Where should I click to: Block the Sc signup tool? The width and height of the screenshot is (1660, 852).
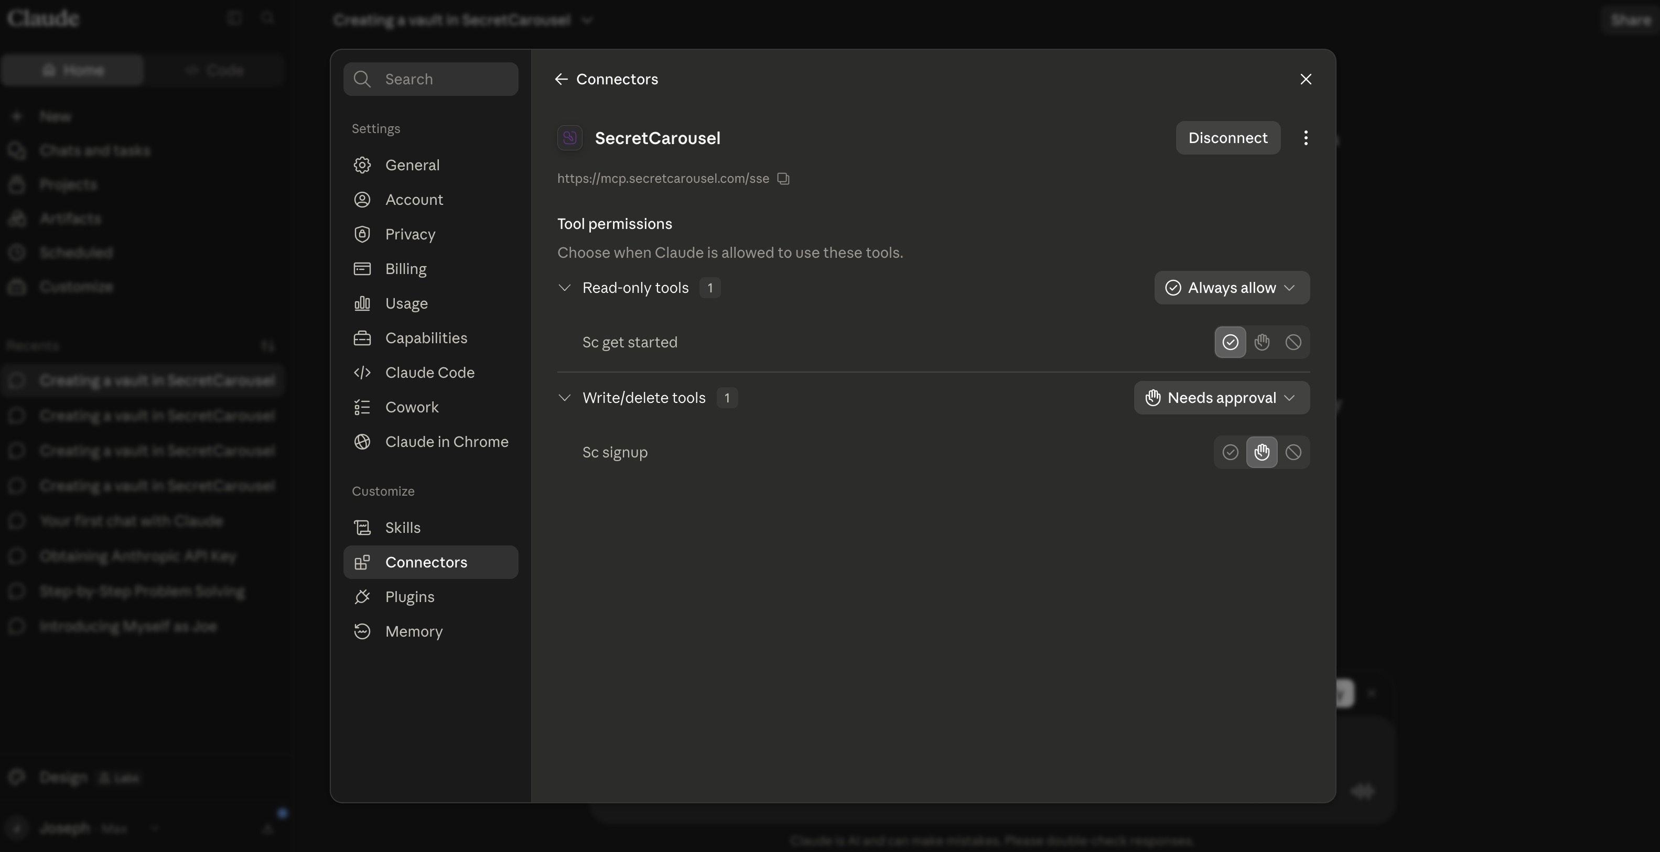click(x=1293, y=452)
